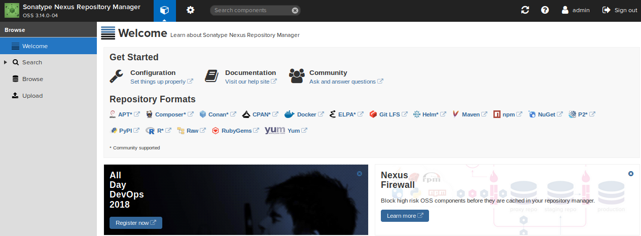Click the CPAN triangle icon
The height and width of the screenshot is (236, 641).
246,114
